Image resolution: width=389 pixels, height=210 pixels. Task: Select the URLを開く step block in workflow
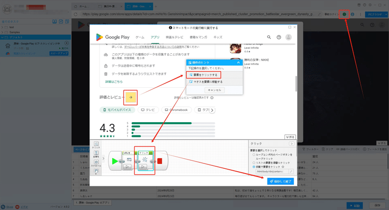(x=129, y=161)
